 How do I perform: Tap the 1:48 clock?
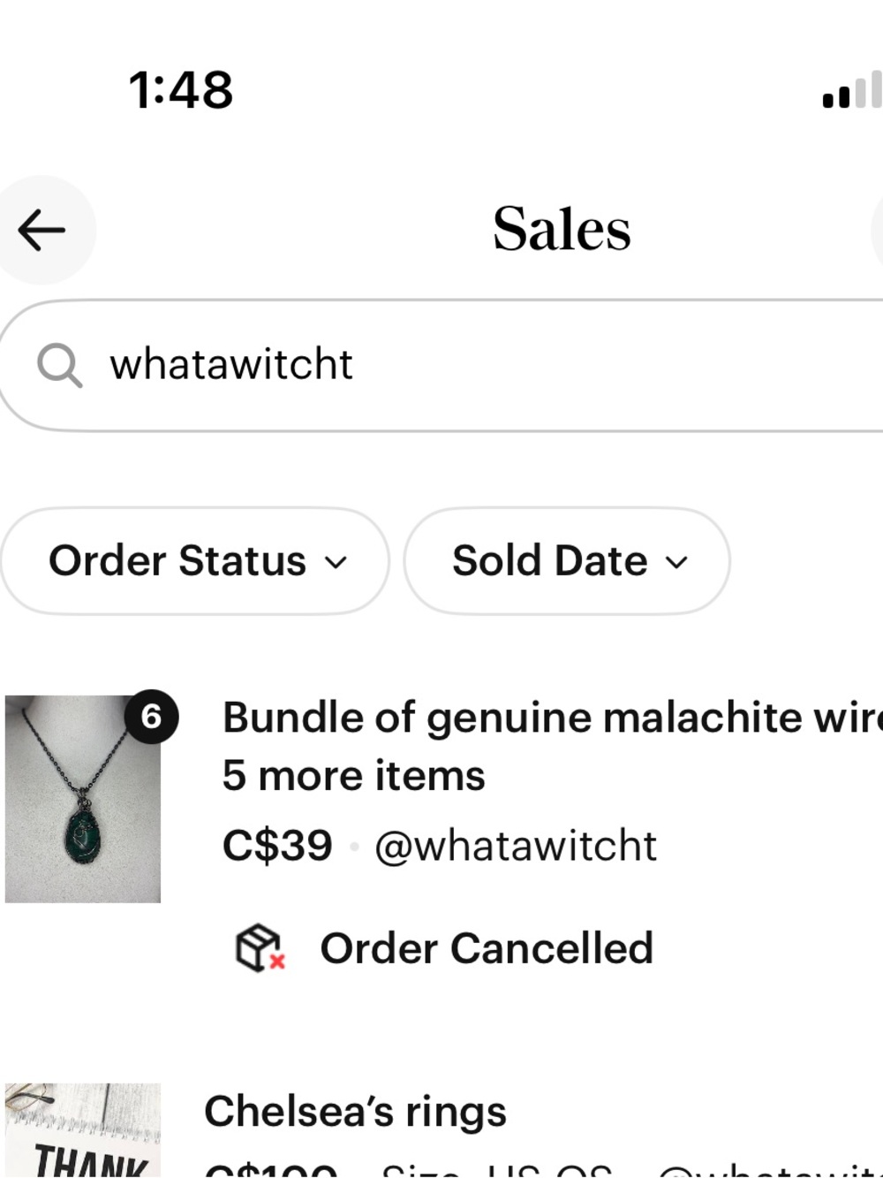[181, 90]
